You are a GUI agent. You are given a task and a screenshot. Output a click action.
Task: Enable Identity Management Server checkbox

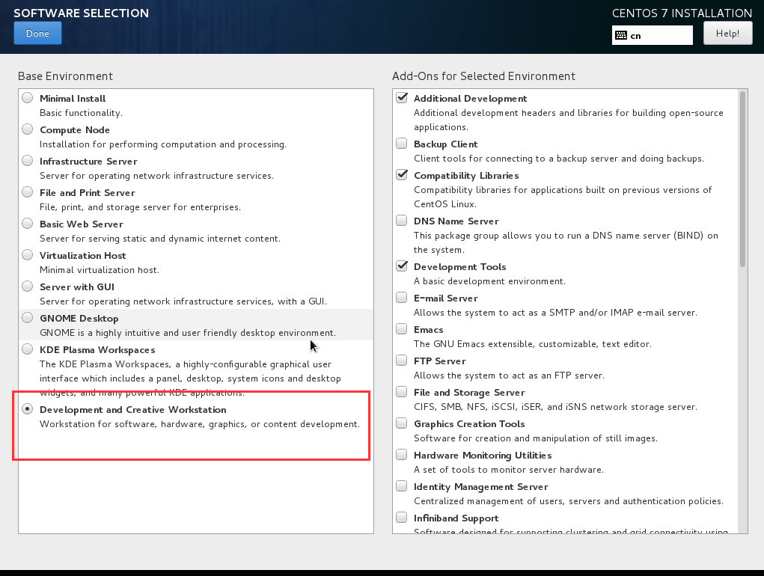click(x=402, y=485)
